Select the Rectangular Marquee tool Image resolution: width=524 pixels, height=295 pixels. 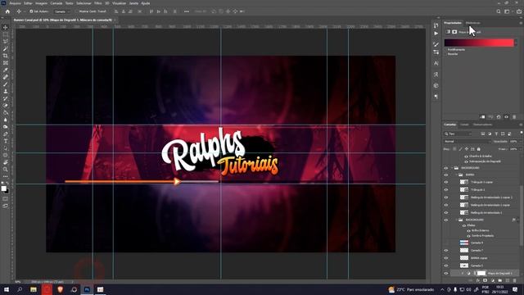click(x=6, y=34)
